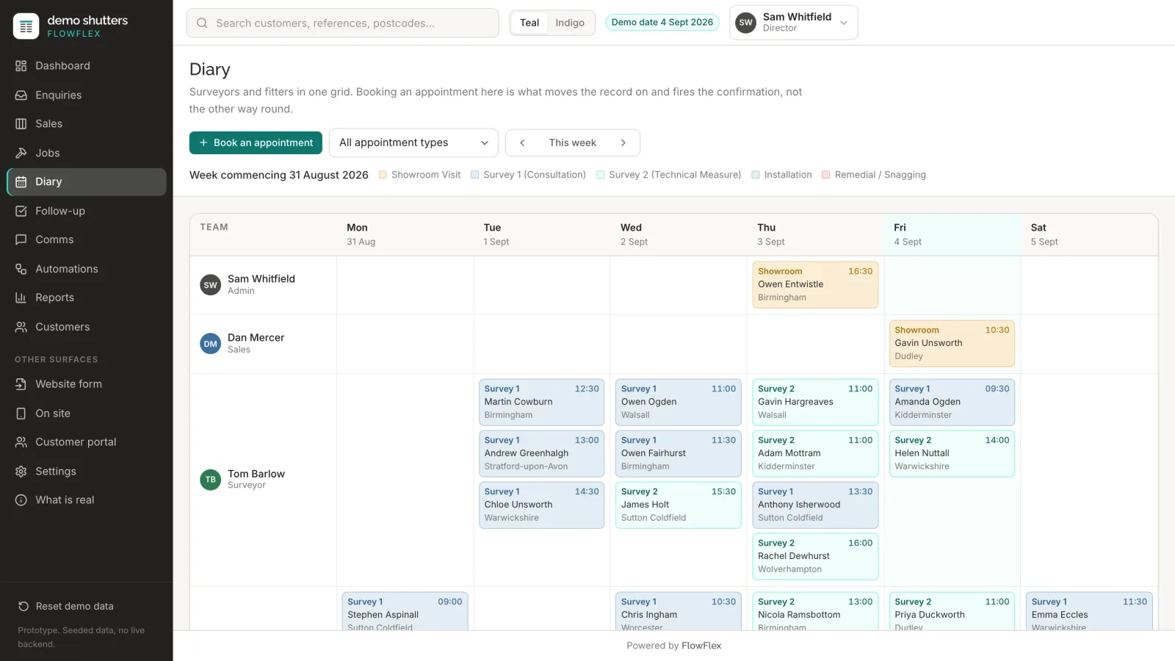
Task: Click the Sales columns icon
Action: pyautogui.click(x=21, y=124)
